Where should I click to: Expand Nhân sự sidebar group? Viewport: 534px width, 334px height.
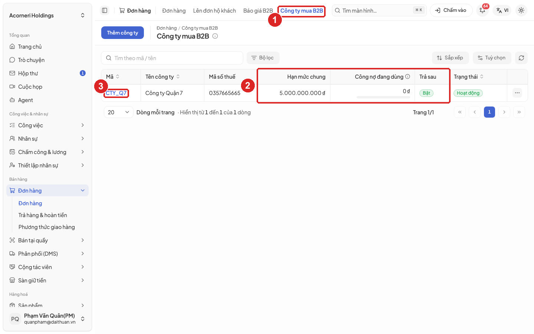47,139
